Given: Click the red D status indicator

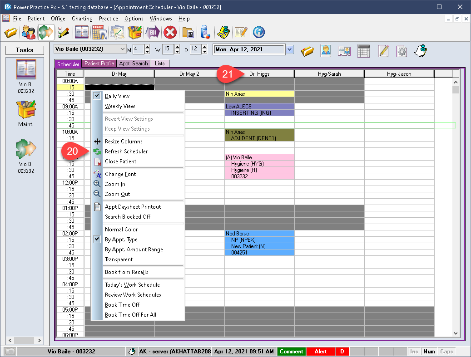Looking at the screenshot, I should 342,352.
